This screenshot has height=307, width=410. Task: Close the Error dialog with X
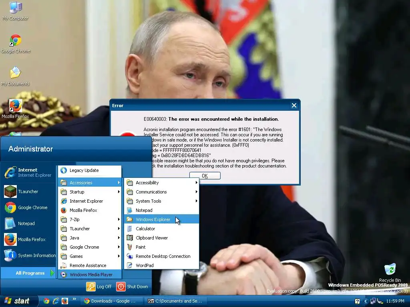pyautogui.click(x=294, y=105)
